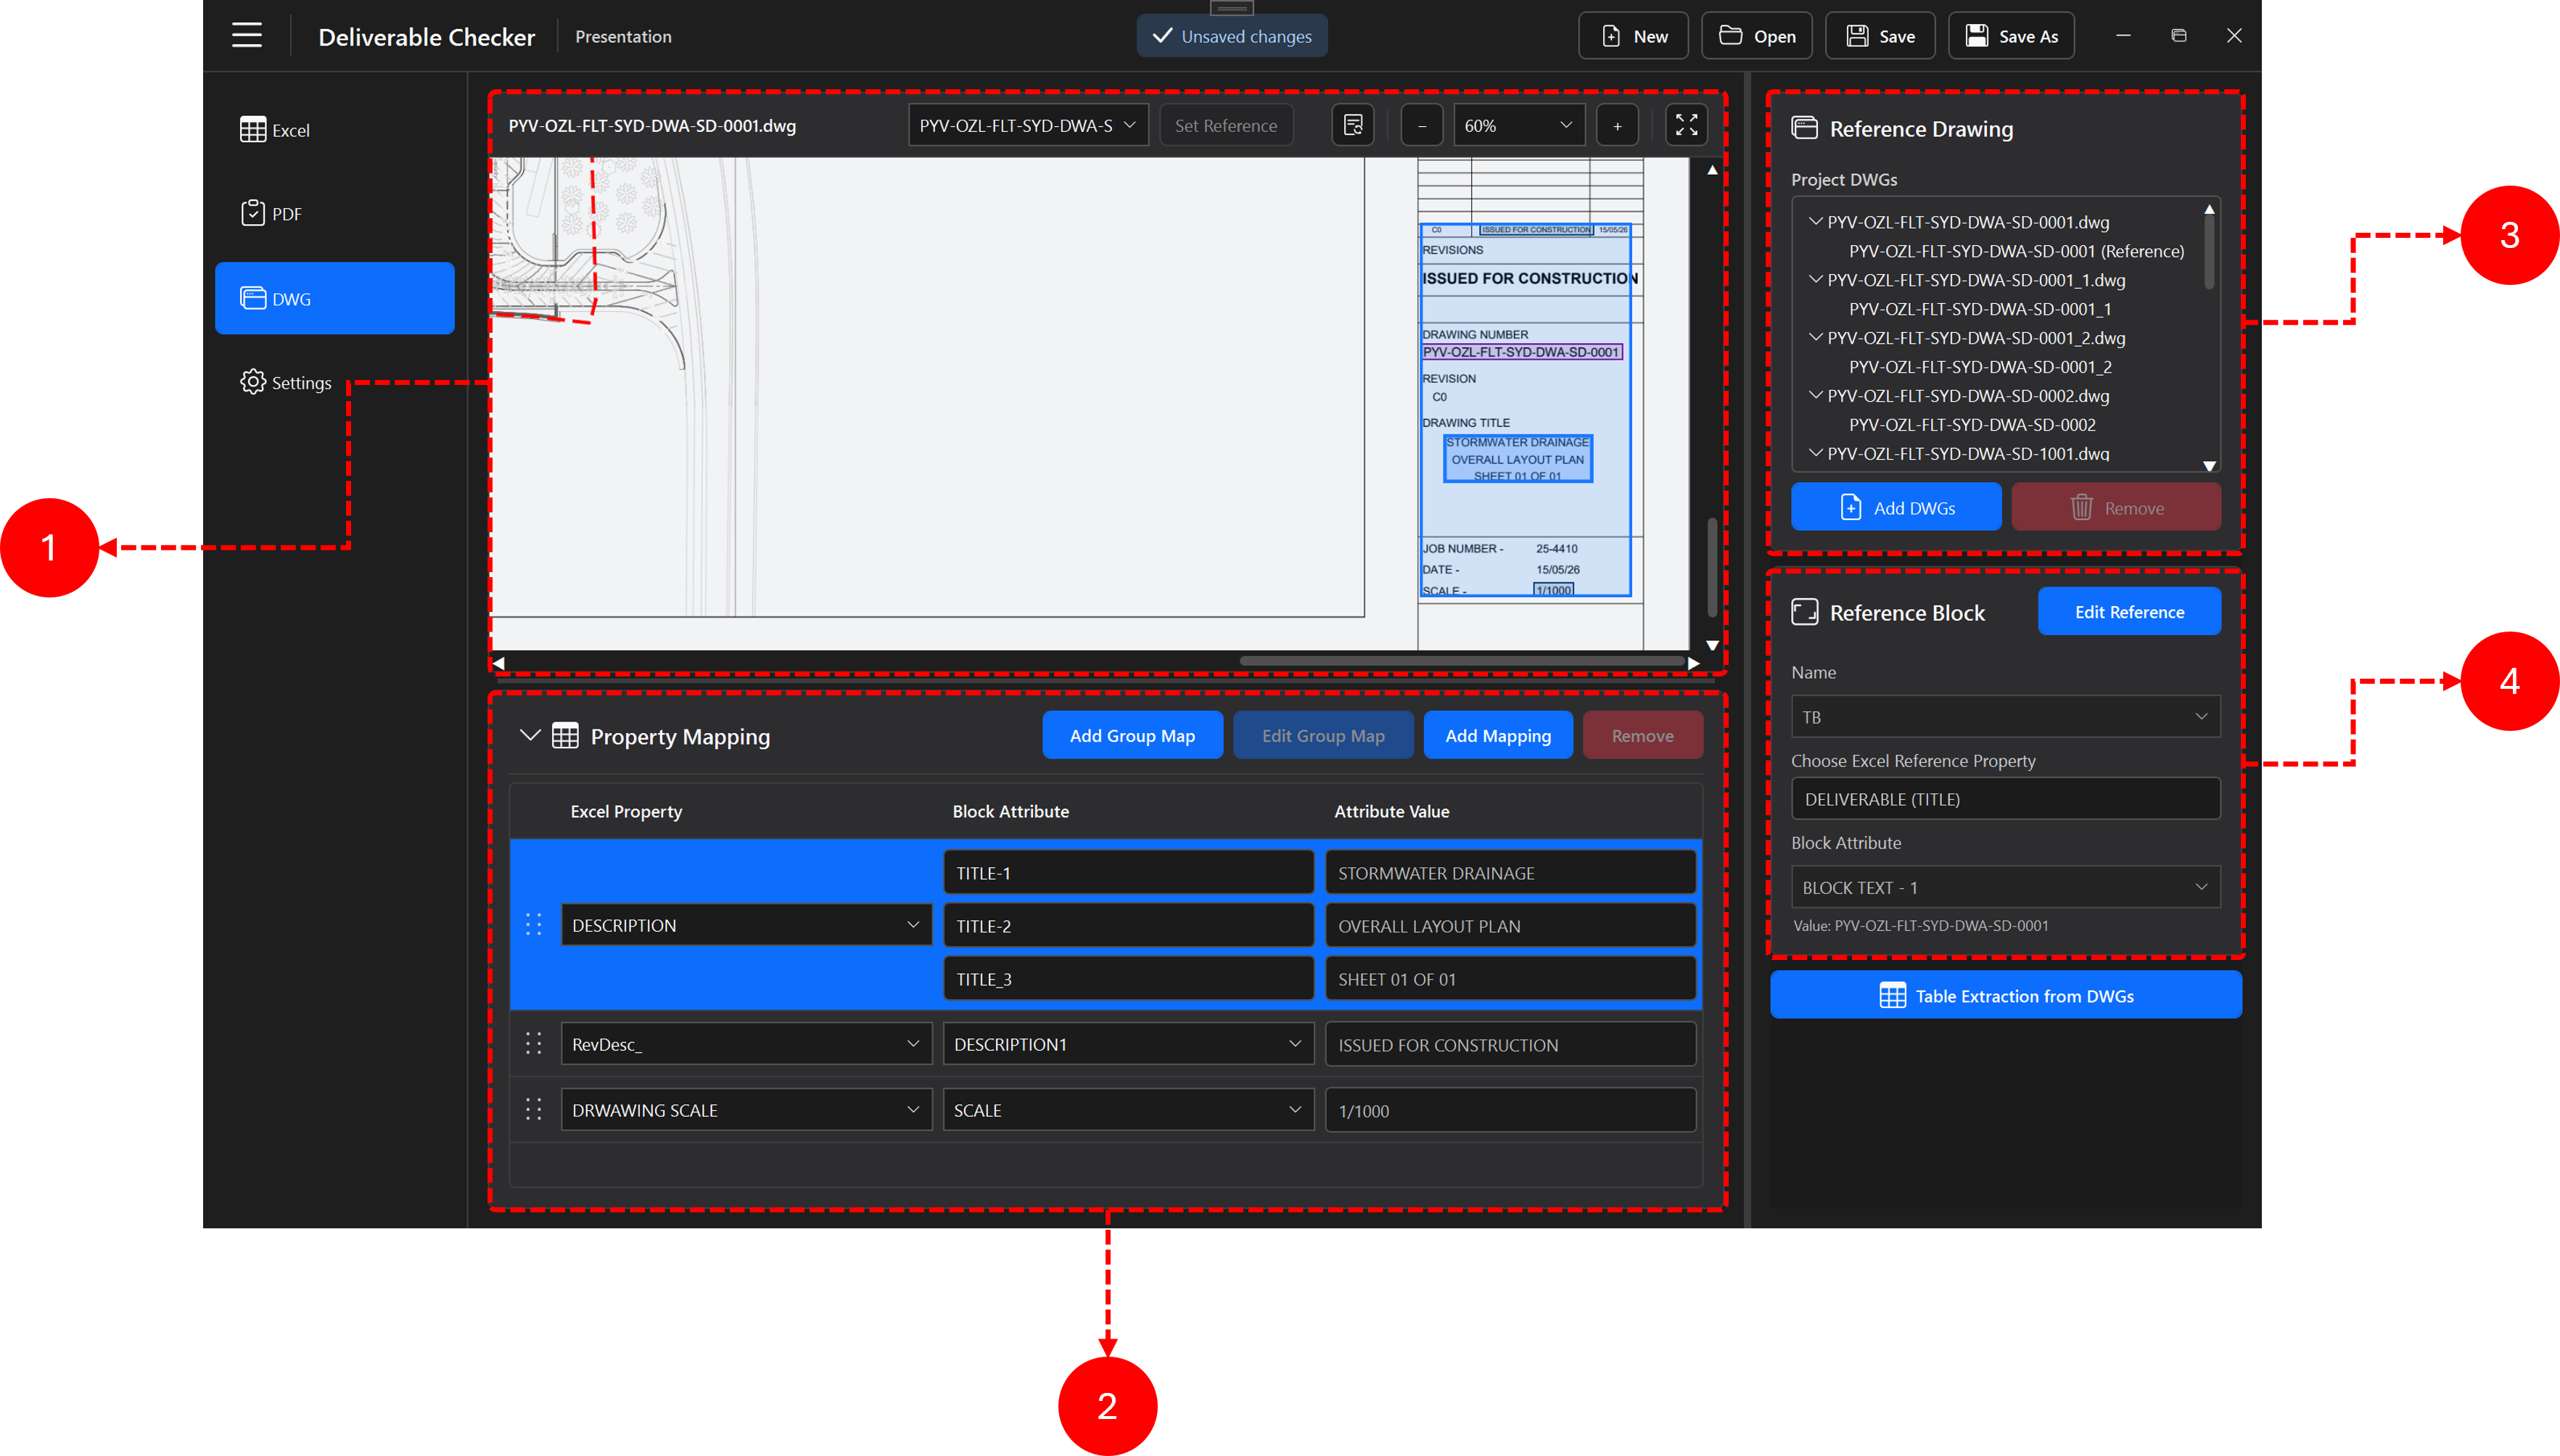Screen dimensions: 2560x1456
Task: Open the Reference Block Name dropdown TB
Action: 2005,716
